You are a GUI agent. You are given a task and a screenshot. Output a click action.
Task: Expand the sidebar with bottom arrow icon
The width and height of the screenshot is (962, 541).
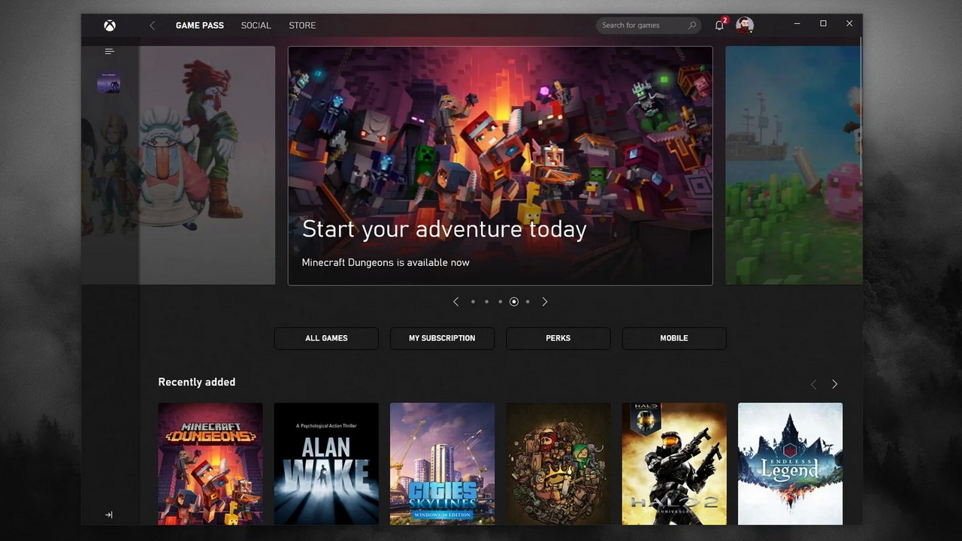click(109, 515)
